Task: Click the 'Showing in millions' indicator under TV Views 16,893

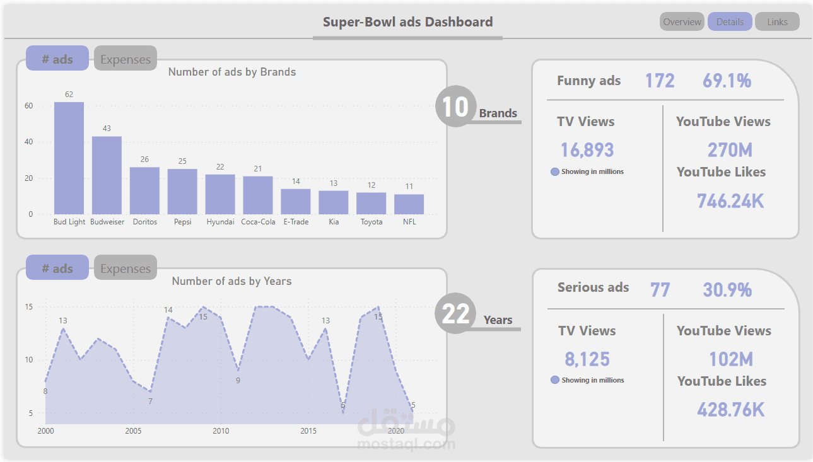Action: click(x=588, y=171)
